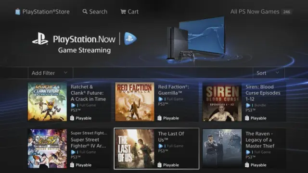Viewport: 308px width, 173px height.
Task: Click PS3 platform label under Red Faction
Action: pyautogui.click(x=163, y=104)
